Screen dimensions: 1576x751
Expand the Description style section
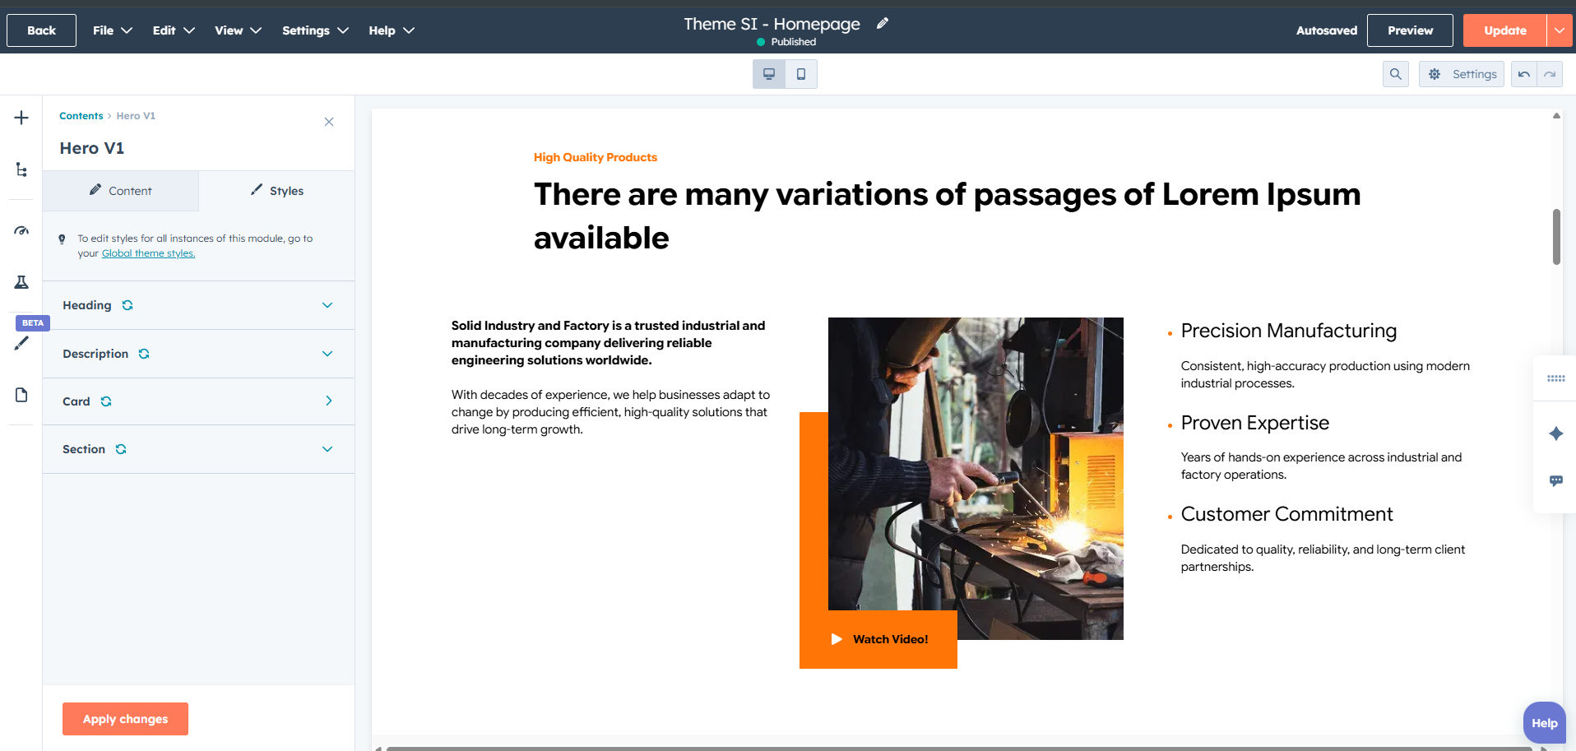click(327, 354)
